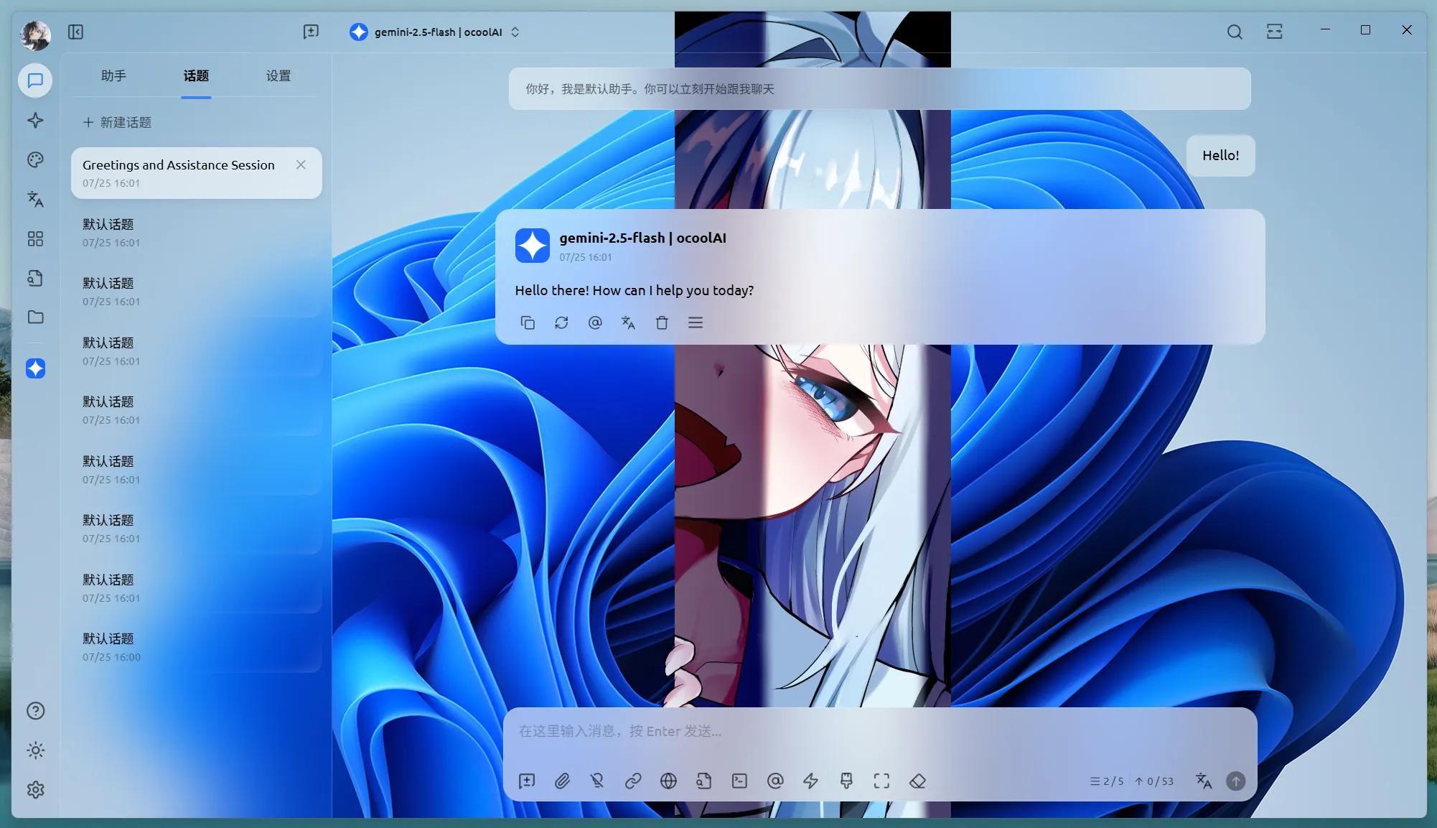Click gemini-2.5-flash | ocoolAI name in reply header
The width and height of the screenshot is (1437, 828).
click(642, 238)
